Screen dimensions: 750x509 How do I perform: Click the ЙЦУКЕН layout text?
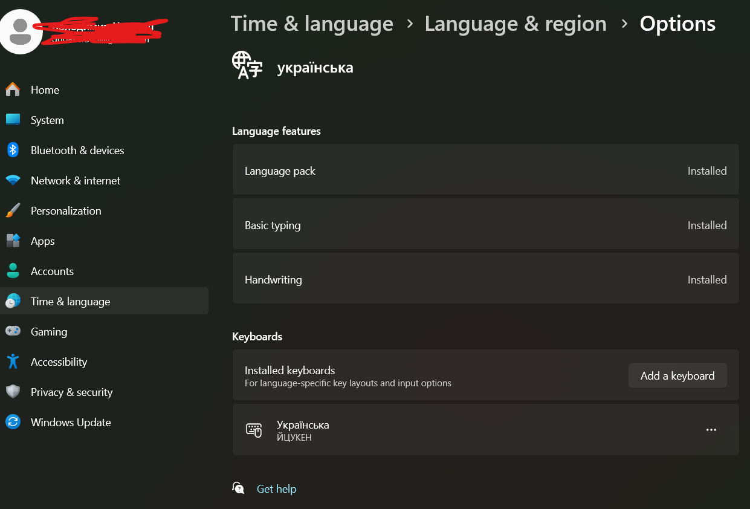294,437
